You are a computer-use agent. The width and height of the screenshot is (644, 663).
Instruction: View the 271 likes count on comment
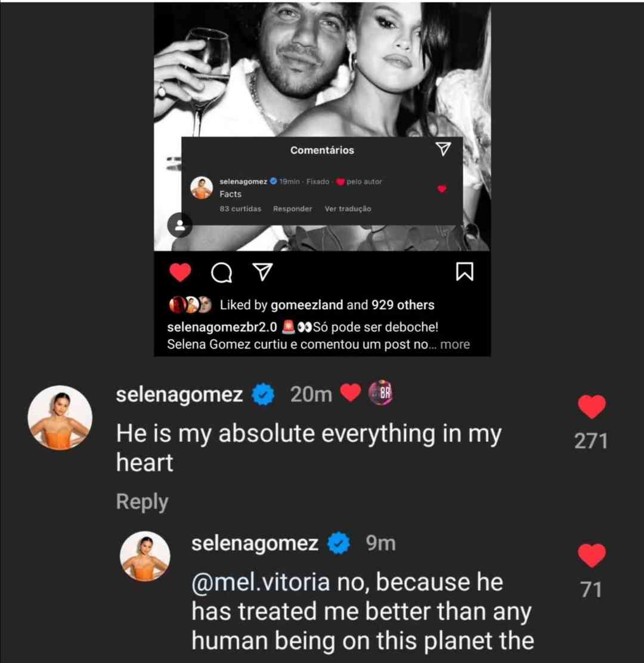[591, 441]
